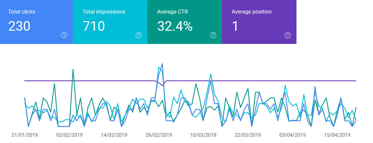Open help icon on Average CTR card

coord(213,35)
